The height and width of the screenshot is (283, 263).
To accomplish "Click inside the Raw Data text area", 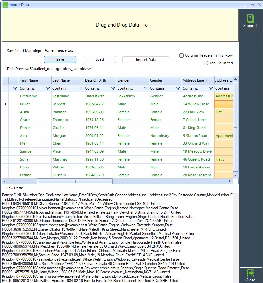I will tap(117, 238).
